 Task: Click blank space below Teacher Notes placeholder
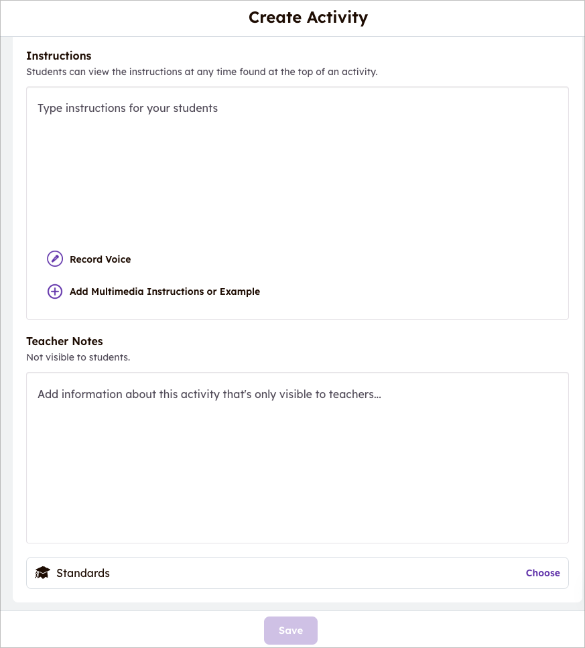click(298, 482)
